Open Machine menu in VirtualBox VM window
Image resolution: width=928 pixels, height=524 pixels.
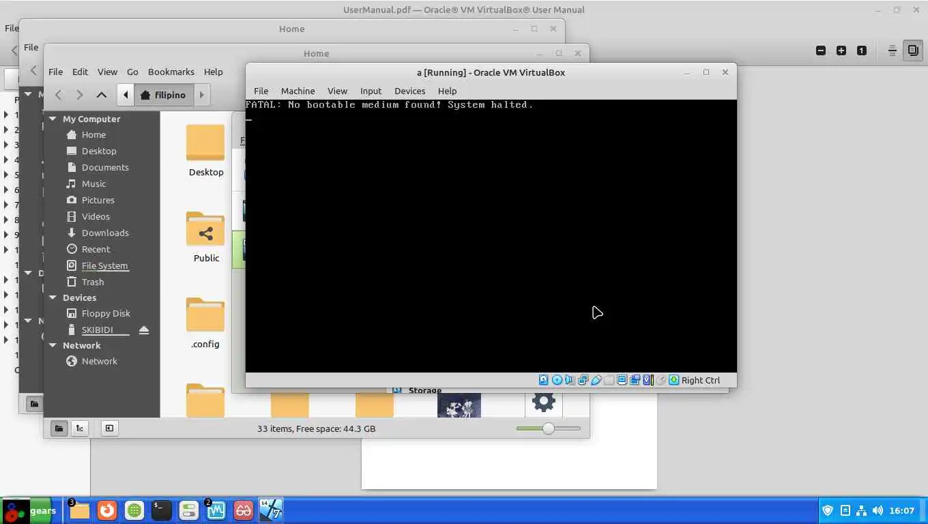tap(298, 91)
